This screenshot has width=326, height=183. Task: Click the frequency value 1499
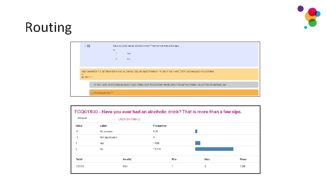point(156,143)
